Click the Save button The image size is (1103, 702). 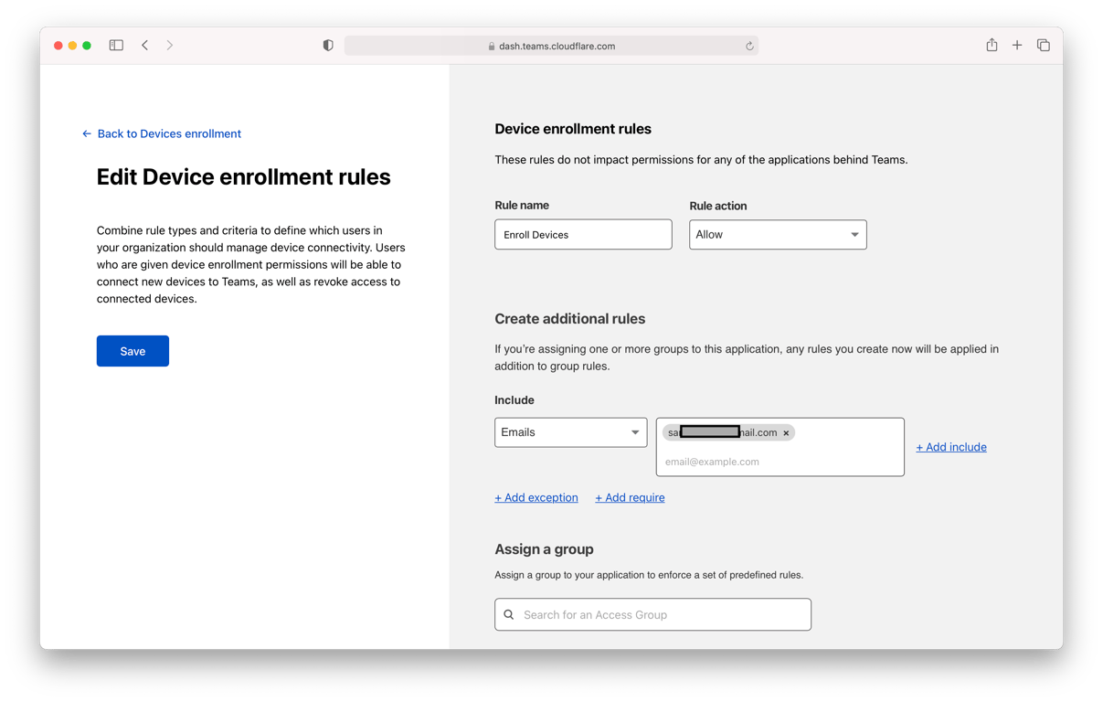133,350
